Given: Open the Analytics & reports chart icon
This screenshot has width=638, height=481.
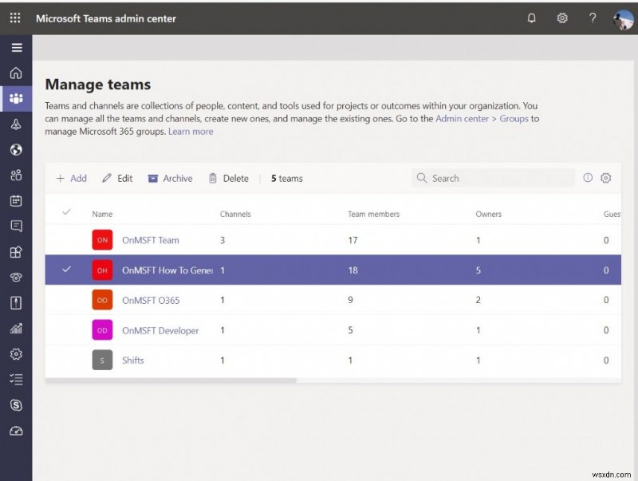Looking at the screenshot, I should coord(16,328).
